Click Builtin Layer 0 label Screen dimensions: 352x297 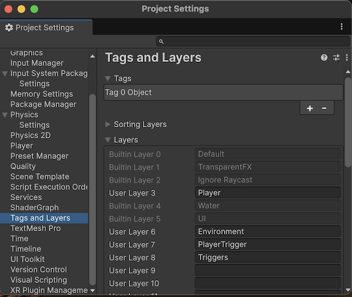(135, 154)
